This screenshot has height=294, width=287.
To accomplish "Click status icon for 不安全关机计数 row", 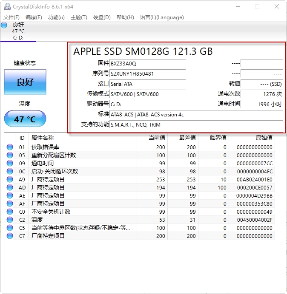I will tap(10, 212).
